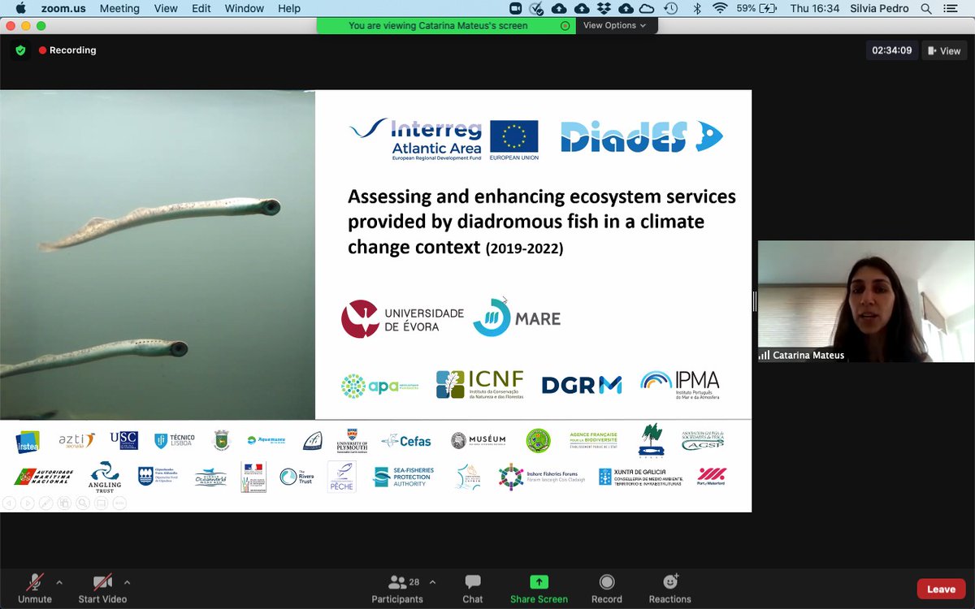The image size is (975, 609).
Task: Click the Bluetooth menu bar icon
Action: pos(697,8)
